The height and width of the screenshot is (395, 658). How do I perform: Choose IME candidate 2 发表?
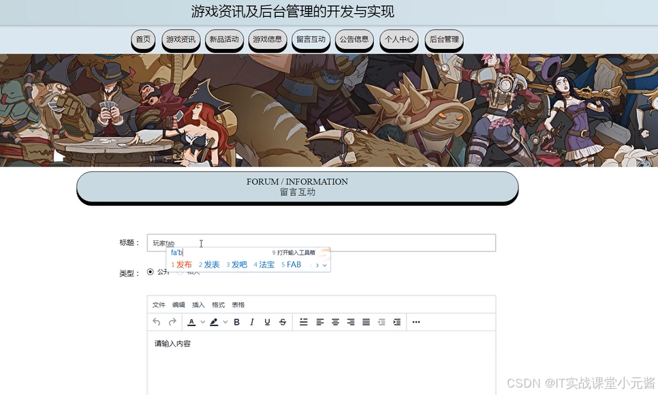[209, 264]
